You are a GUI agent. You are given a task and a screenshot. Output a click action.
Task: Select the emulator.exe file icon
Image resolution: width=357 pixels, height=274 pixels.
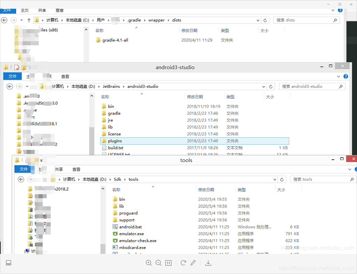pos(115,233)
